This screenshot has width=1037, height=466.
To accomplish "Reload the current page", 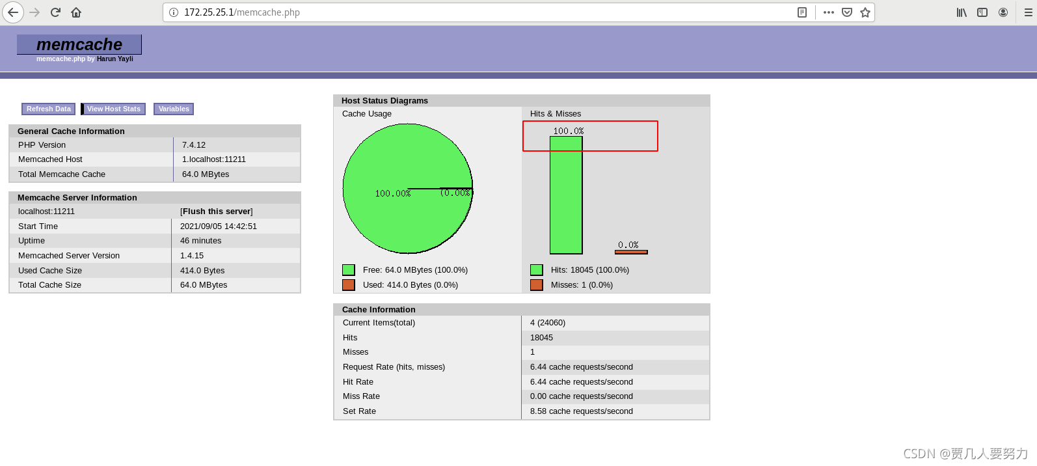I will coord(55,12).
